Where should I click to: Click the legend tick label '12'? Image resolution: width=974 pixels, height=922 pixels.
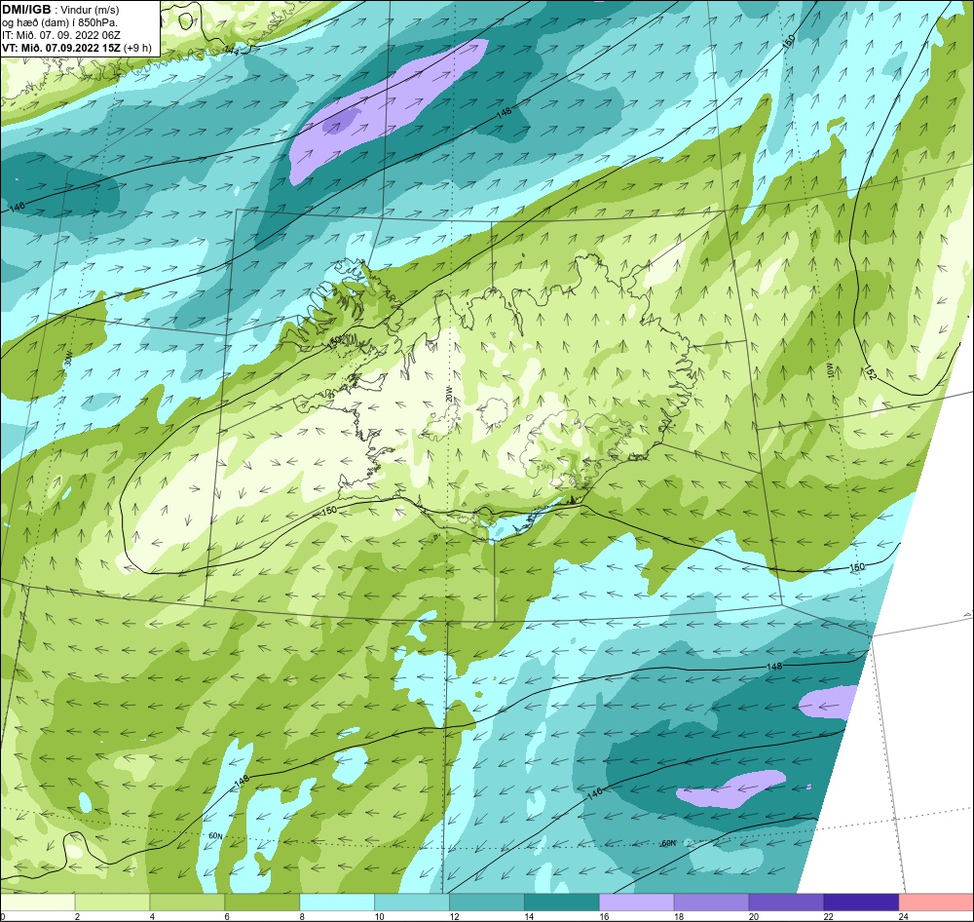pyautogui.click(x=455, y=916)
